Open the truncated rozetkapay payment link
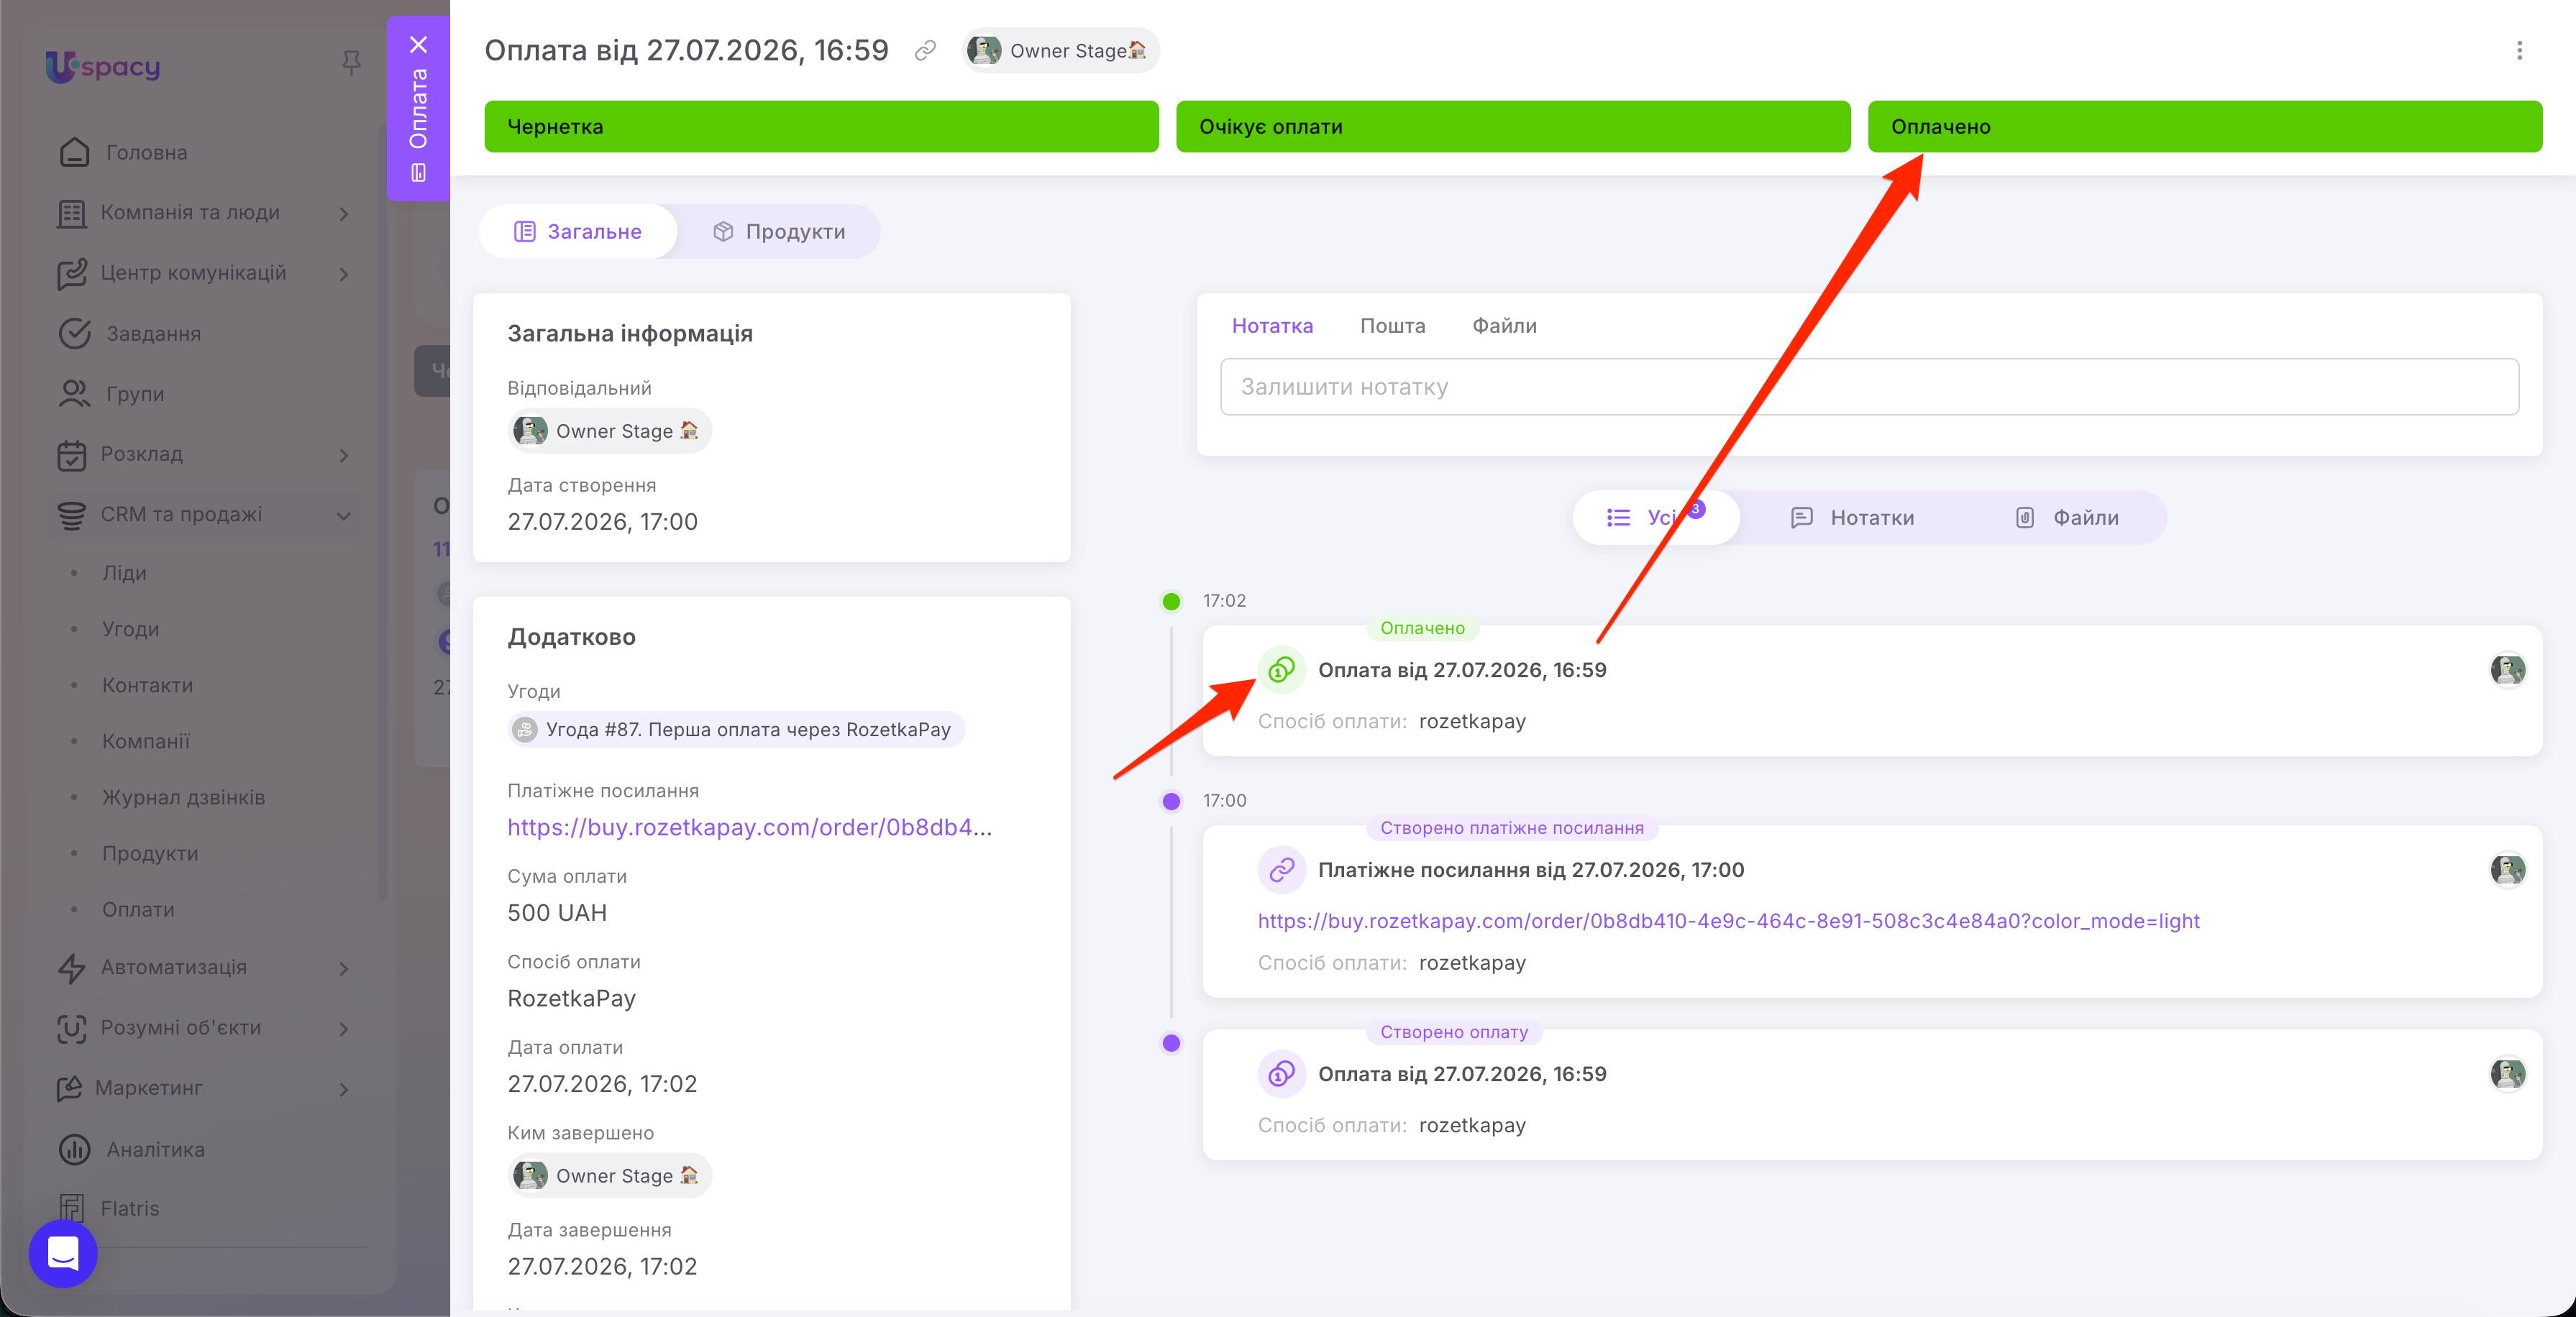This screenshot has width=2576, height=1317. pos(750,827)
